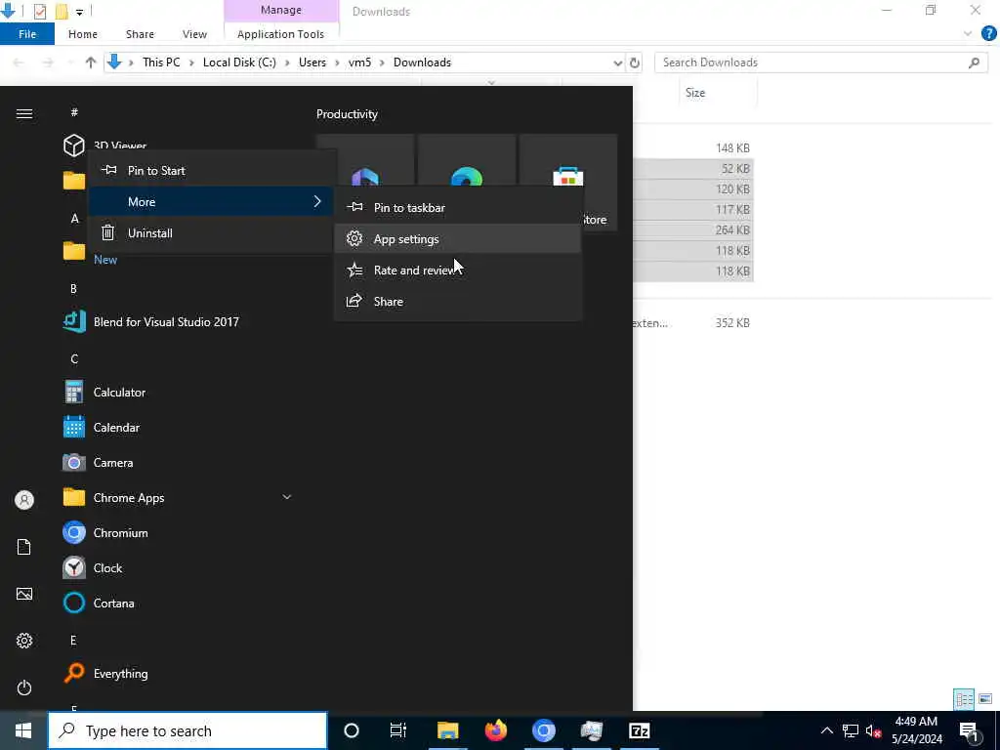Open Chromium from the taskbar
1000x750 pixels.
pos(543,730)
